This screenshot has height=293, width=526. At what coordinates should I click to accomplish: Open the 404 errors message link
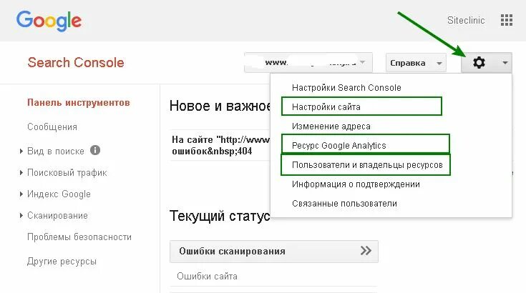[x=220, y=145]
